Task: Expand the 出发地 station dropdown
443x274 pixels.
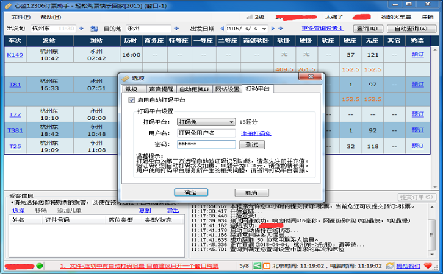Action: (x=80, y=29)
